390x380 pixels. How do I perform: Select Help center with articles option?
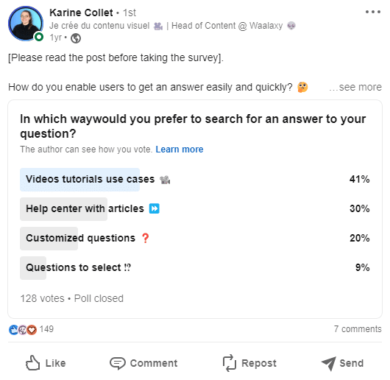click(x=195, y=209)
